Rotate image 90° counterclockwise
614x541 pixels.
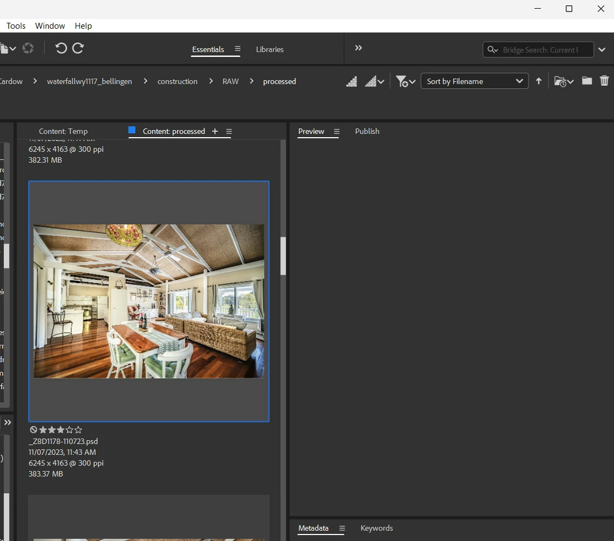coord(61,48)
